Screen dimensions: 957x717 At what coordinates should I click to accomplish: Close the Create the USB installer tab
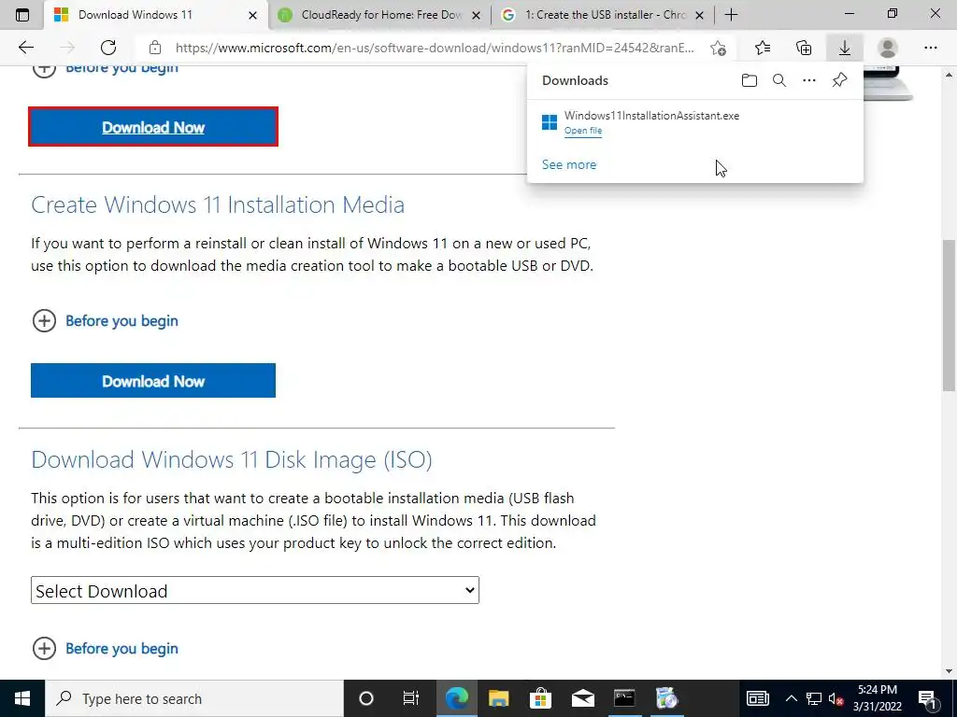(x=700, y=15)
